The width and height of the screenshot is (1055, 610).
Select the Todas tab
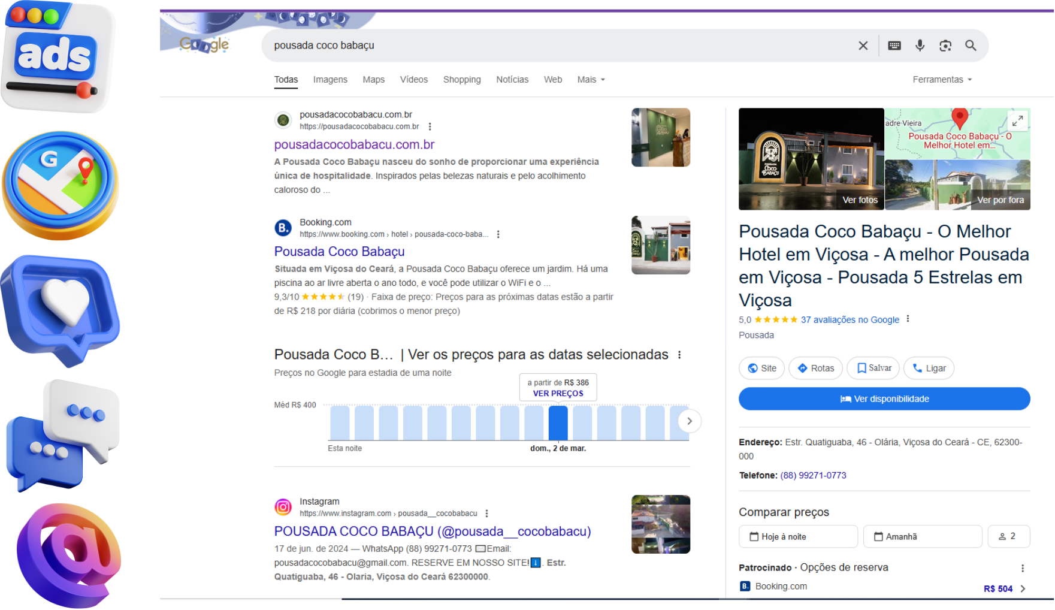[x=286, y=80]
